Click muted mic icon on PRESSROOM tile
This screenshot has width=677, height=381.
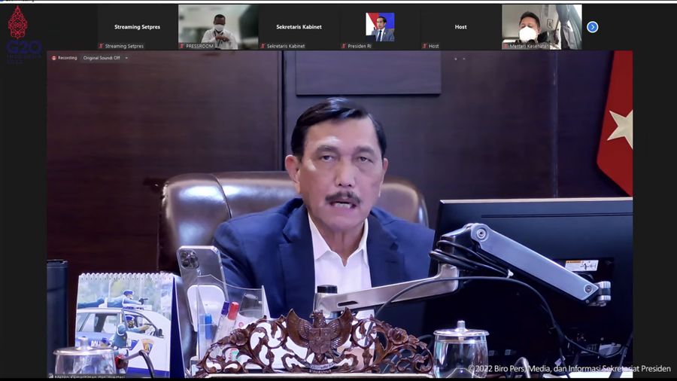click(181, 46)
